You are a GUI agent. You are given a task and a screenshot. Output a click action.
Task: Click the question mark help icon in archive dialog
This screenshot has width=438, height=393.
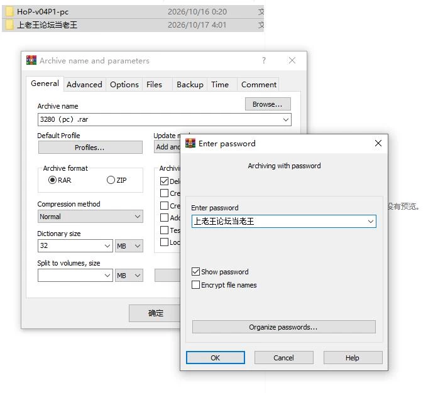pyautogui.click(x=264, y=60)
